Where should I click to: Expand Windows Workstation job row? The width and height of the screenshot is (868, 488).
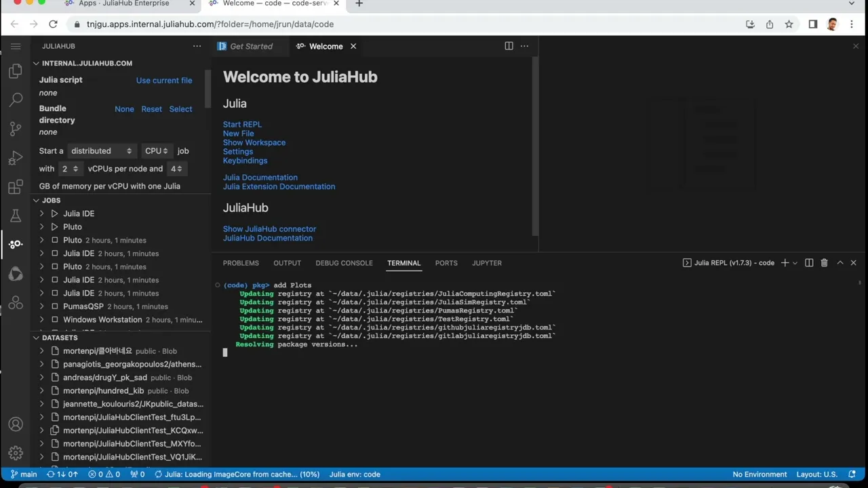tap(41, 320)
